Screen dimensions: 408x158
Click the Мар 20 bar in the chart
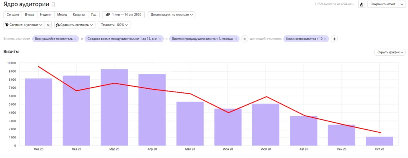click(x=114, y=107)
